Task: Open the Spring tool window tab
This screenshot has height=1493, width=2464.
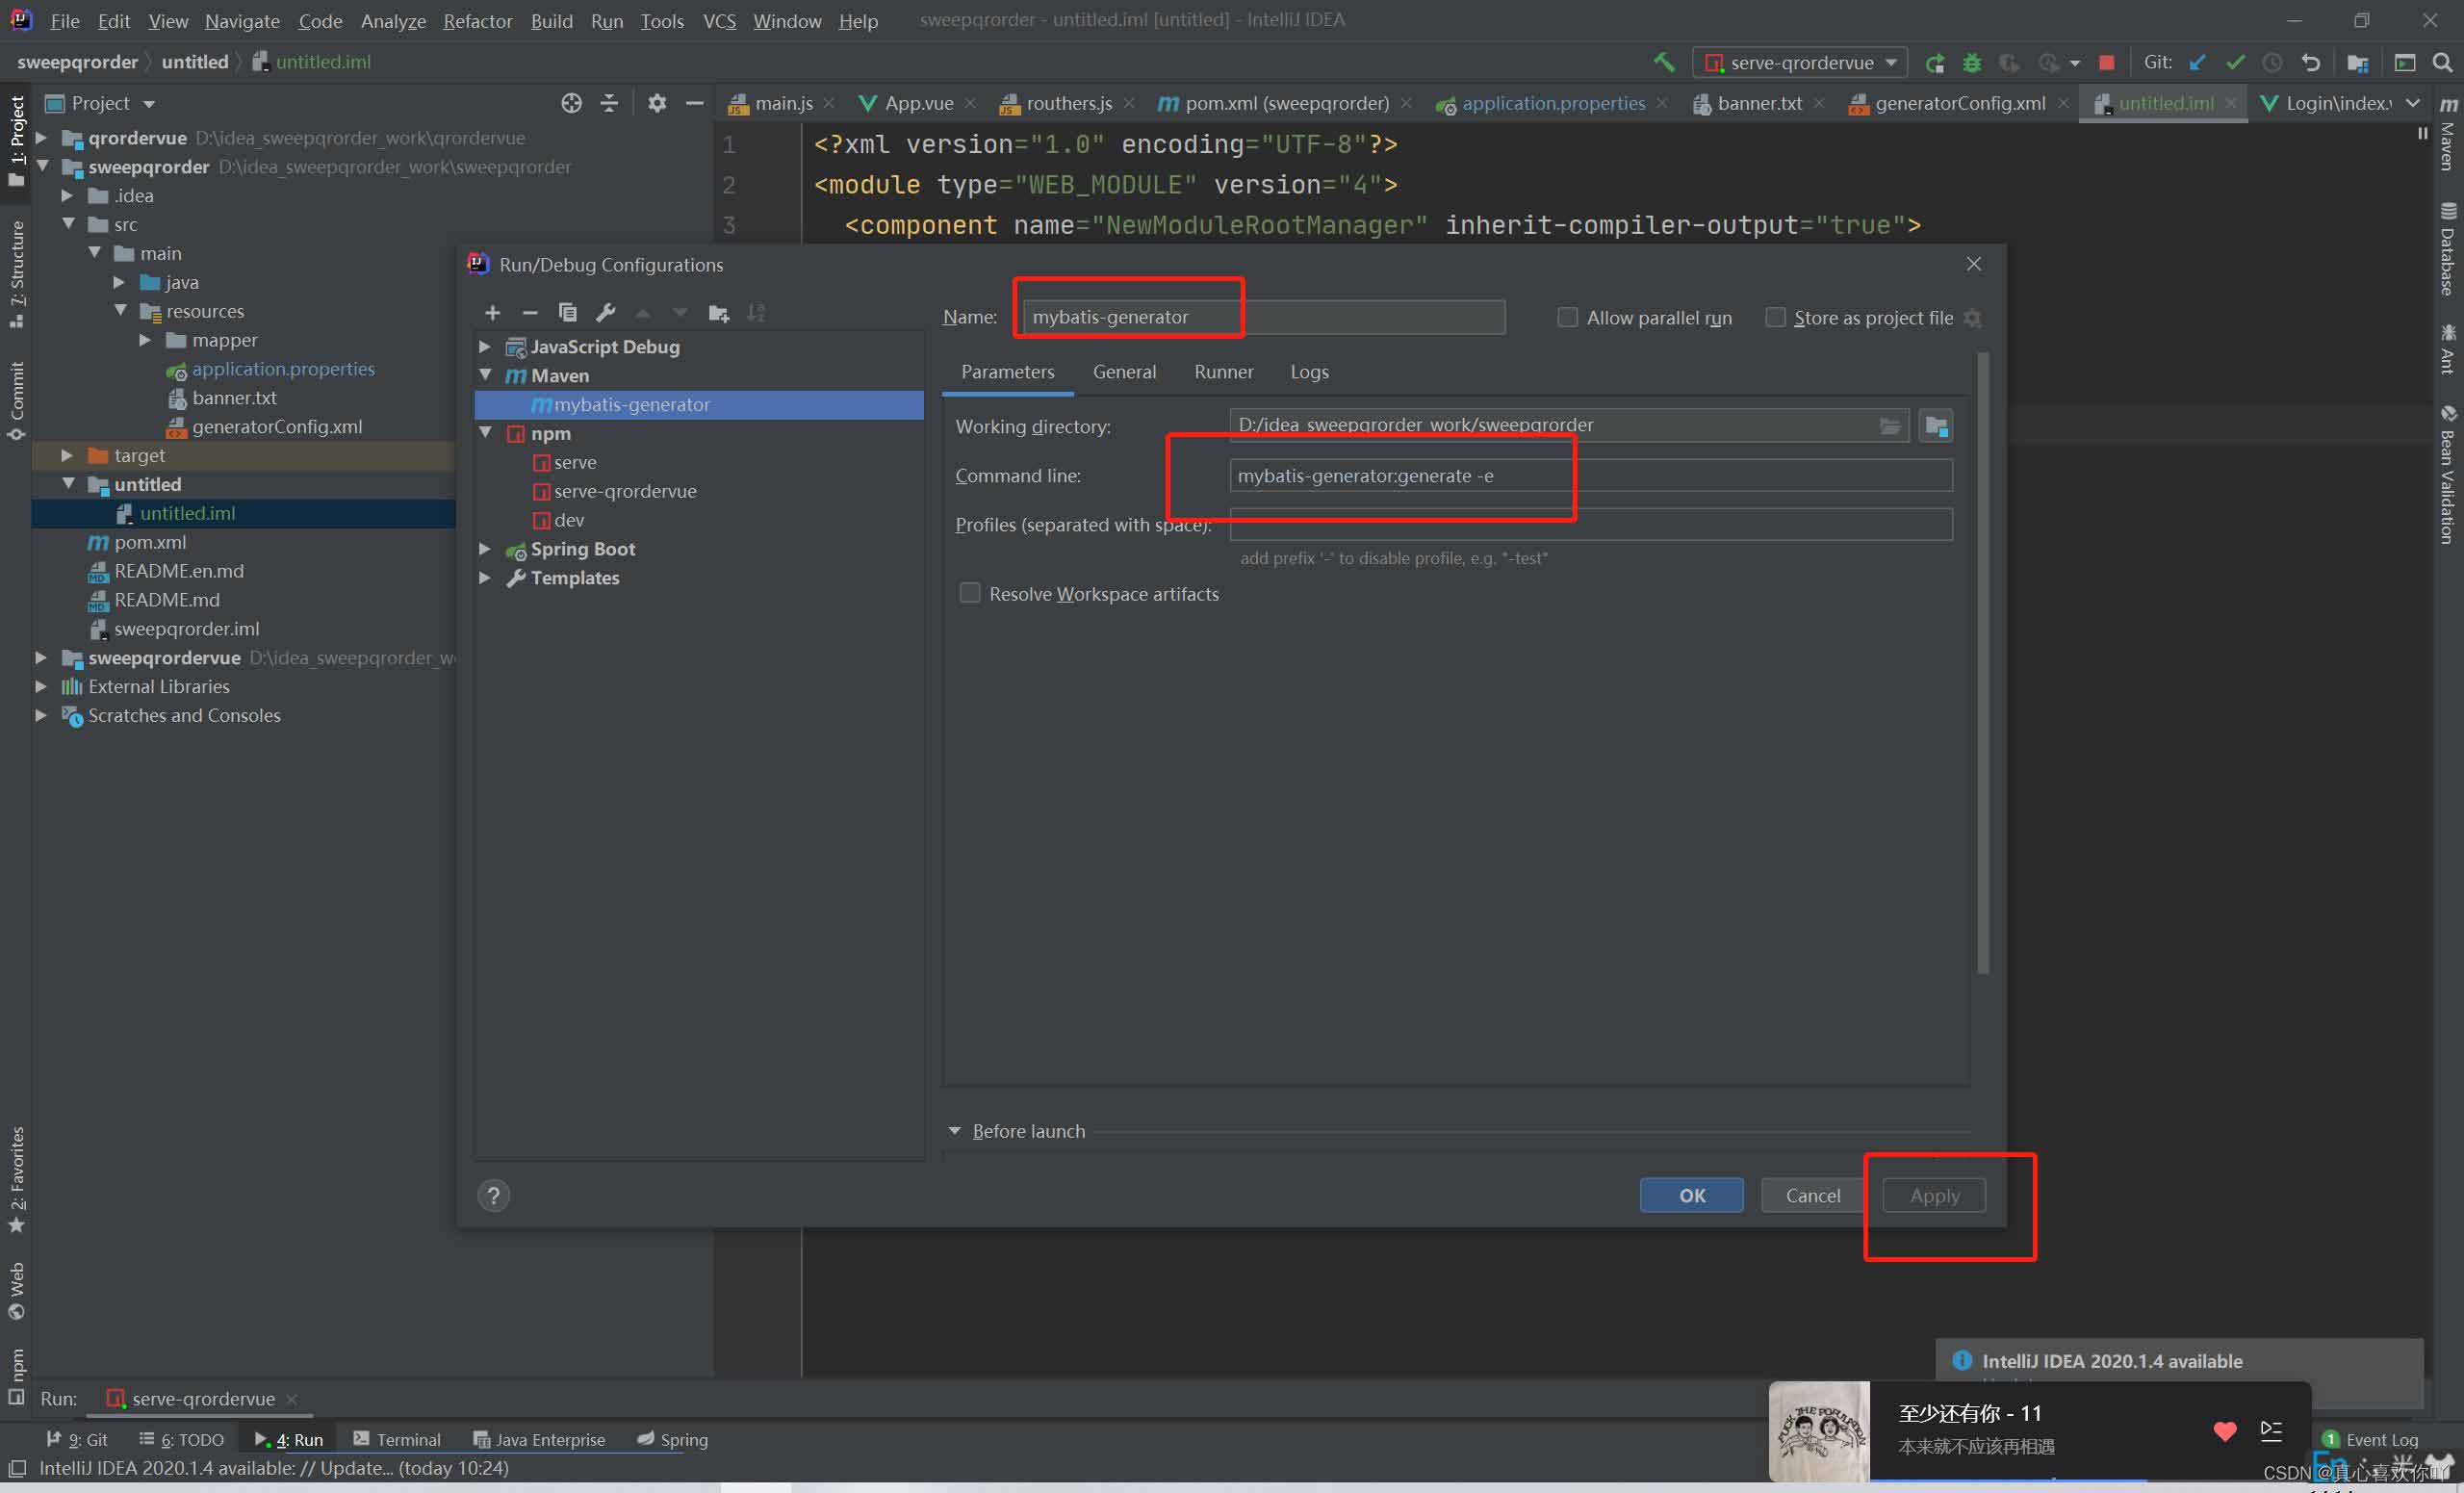Action: click(x=672, y=1439)
